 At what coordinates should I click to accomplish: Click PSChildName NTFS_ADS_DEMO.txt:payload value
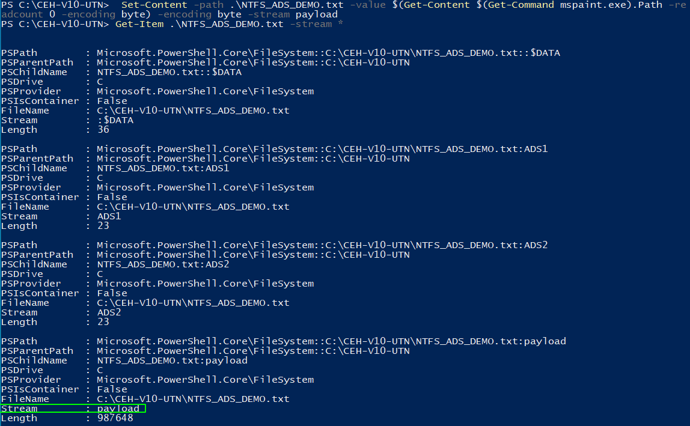[x=172, y=361]
